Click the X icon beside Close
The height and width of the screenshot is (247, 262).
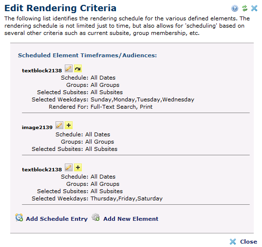(233, 242)
